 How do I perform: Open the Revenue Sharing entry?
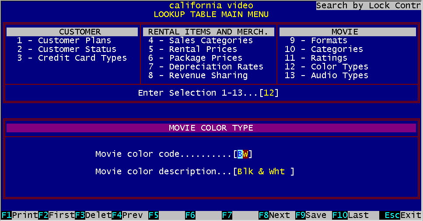pos(198,76)
